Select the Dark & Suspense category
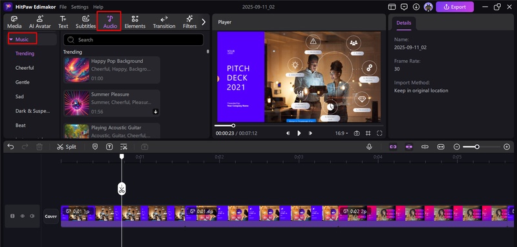Image resolution: width=517 pixels, height=247 pixels. tap(33, 111)
